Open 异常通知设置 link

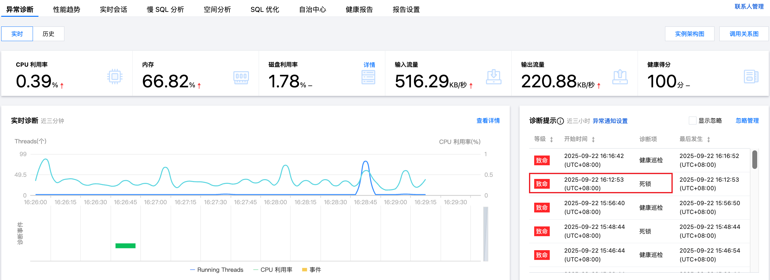[x=610, y=121]
